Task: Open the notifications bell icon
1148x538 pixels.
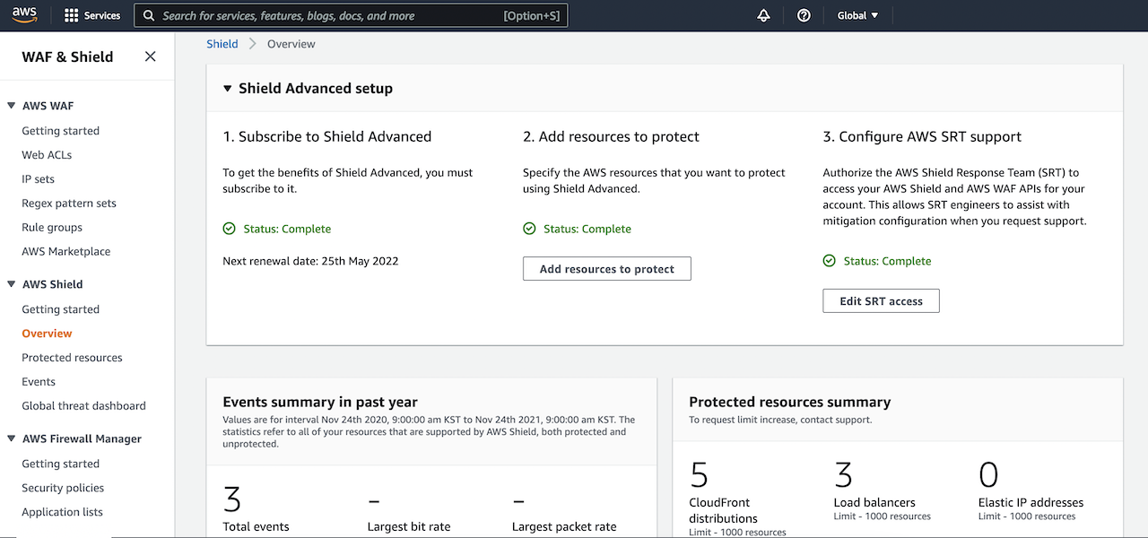Action: [x=762, y=14]
